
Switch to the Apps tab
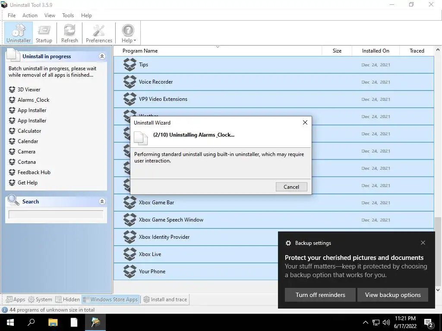[x=16, y=300]
